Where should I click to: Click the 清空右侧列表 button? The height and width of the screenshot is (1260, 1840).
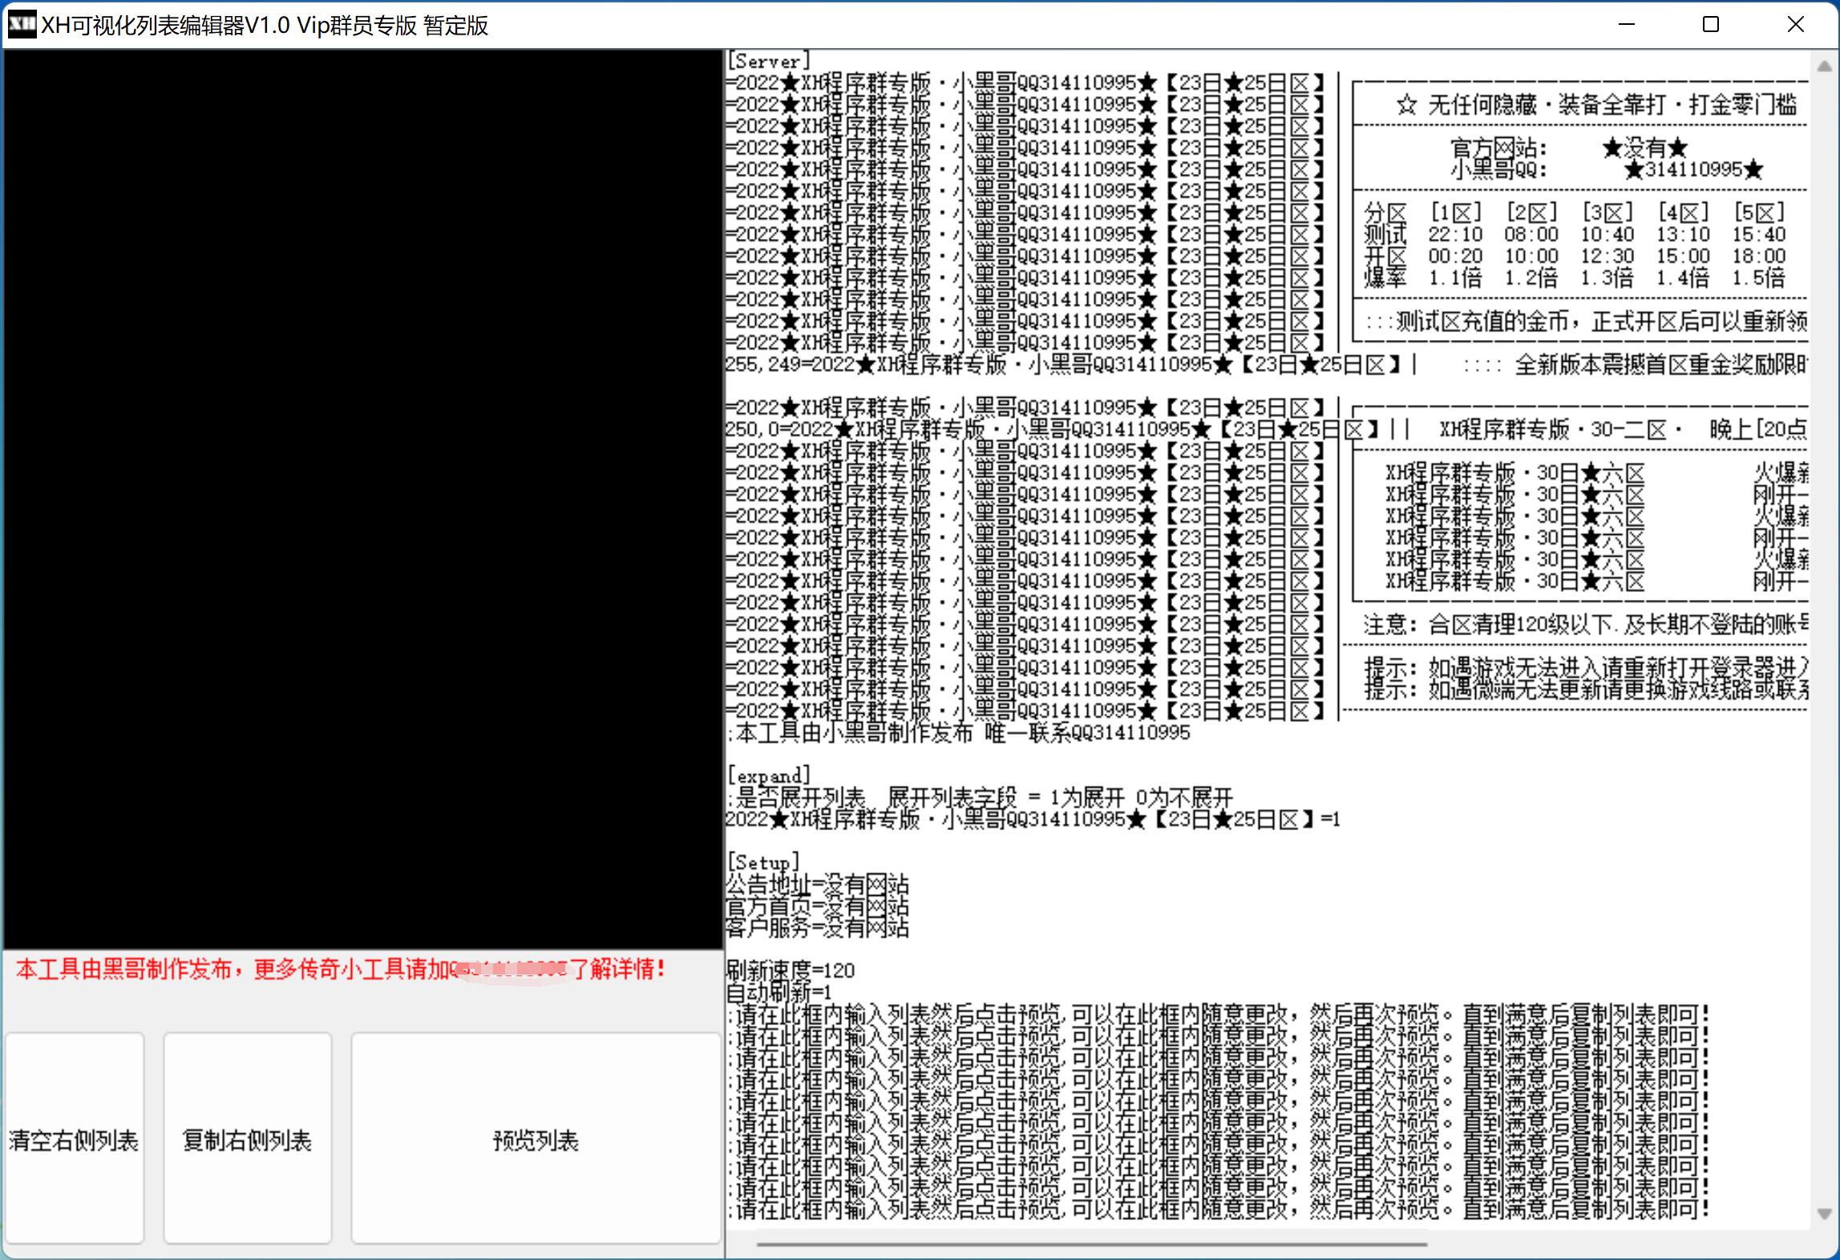74,1139
